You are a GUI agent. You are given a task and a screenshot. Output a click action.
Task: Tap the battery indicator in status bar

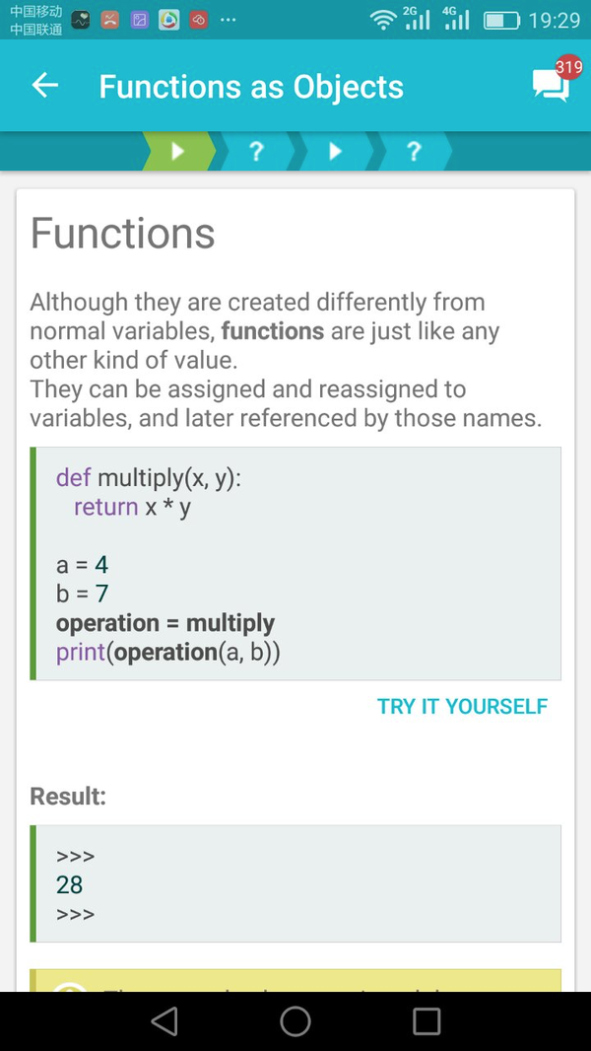pos(502,21)
